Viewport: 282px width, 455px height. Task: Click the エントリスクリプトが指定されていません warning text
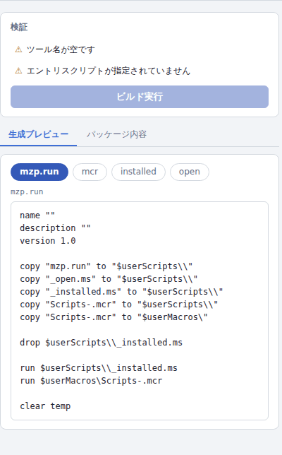click(x=109, y=71)
